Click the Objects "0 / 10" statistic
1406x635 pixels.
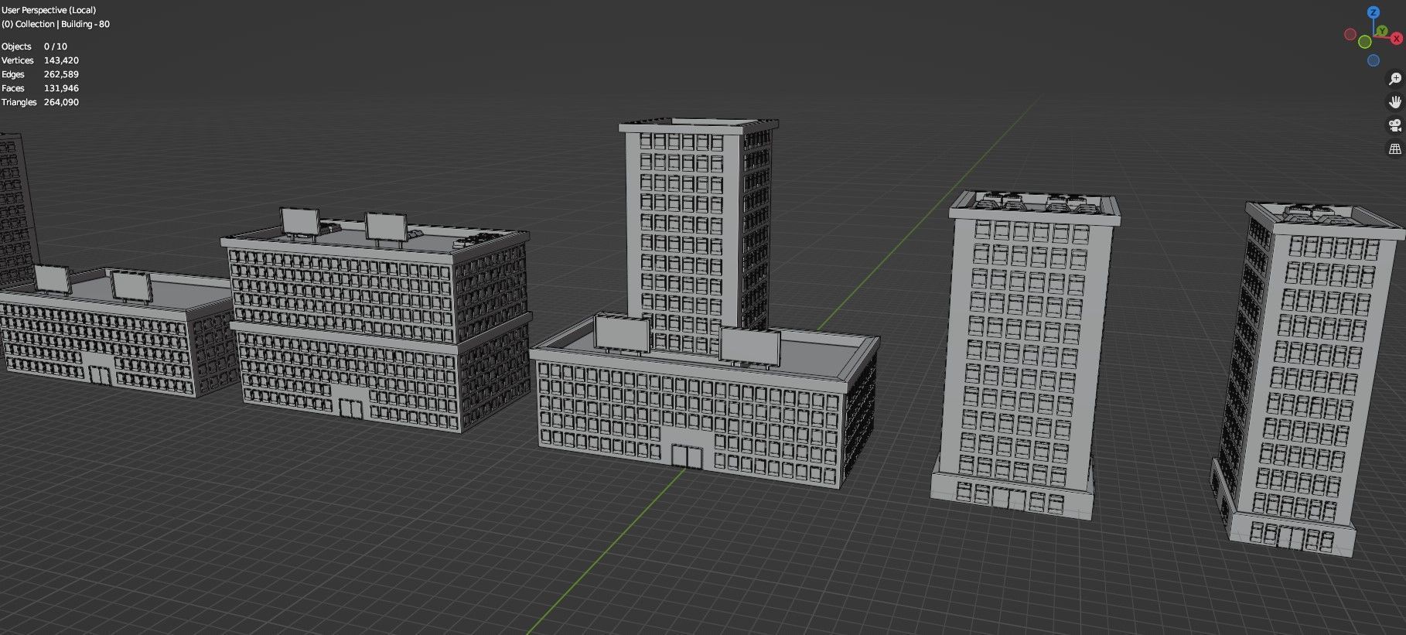[56, 46]
